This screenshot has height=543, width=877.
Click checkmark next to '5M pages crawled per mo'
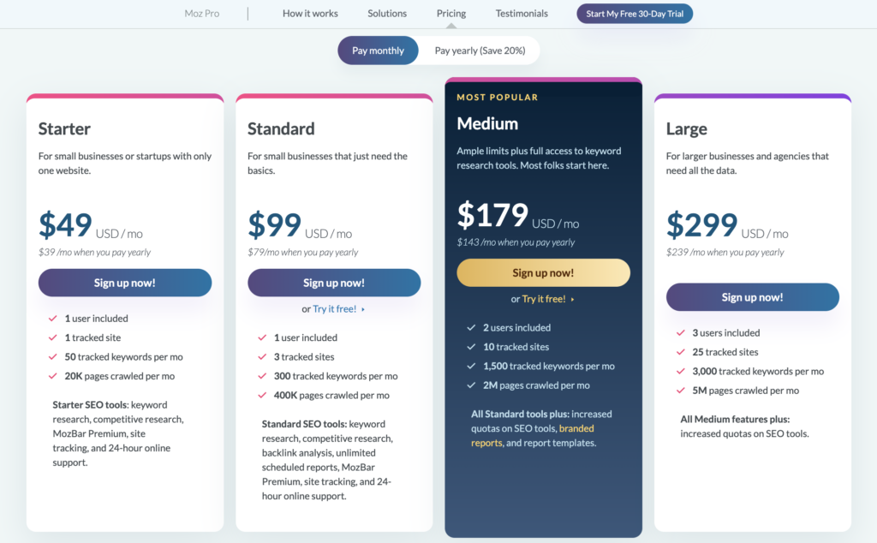(x=680, y=391)
